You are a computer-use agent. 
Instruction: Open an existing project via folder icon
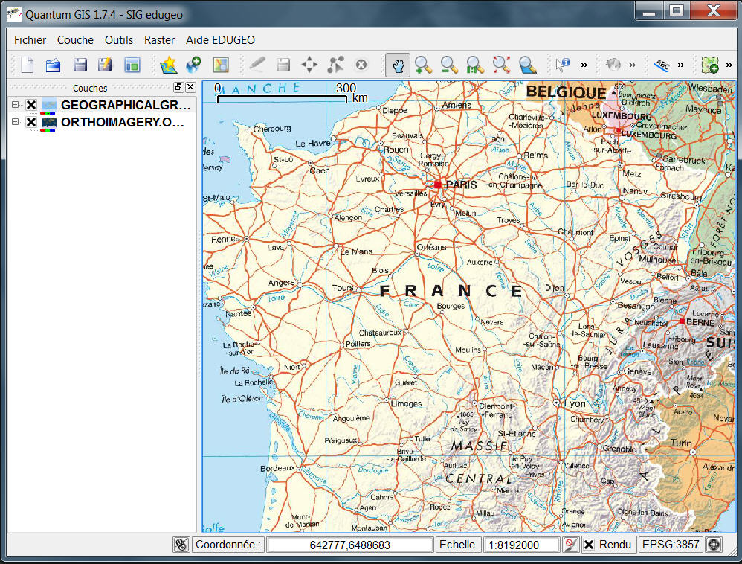click(x=53, y=65)
